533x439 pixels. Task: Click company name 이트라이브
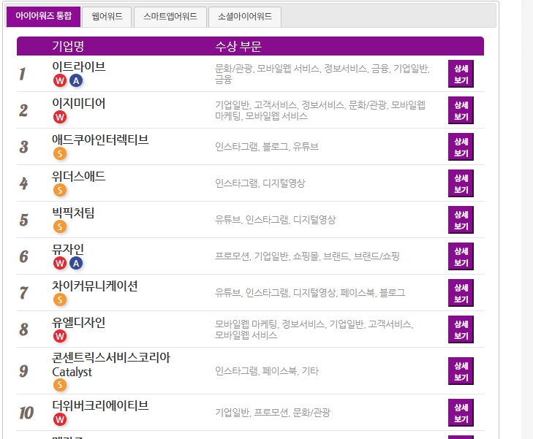pos(78,66)
